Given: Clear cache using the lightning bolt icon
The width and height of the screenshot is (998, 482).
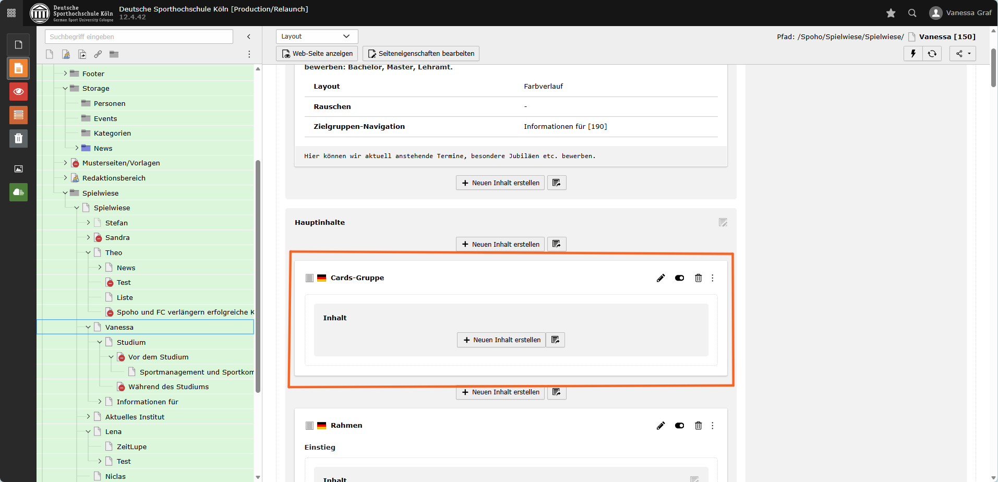Looking at the screenshot, I should (x=913, y=54).
